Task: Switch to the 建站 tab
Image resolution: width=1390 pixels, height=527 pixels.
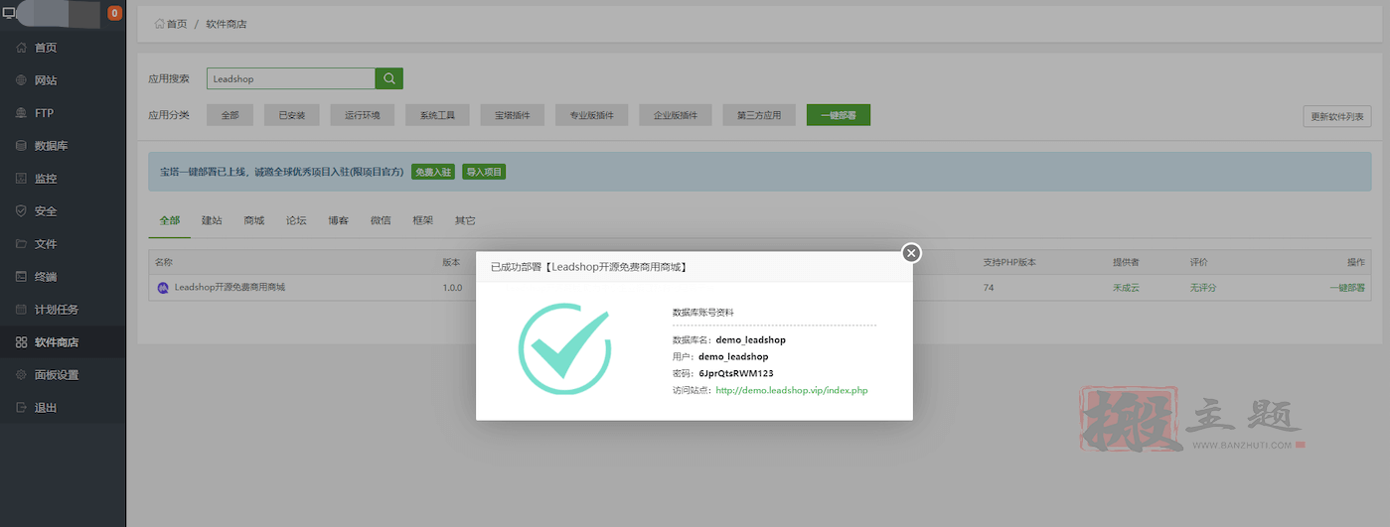Action: pos(212,220)
